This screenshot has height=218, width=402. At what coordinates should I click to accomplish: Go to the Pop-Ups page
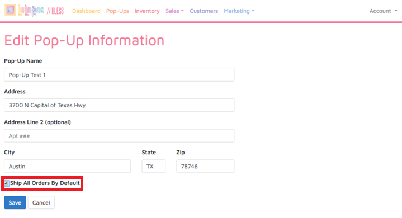[x=117, y=11]
